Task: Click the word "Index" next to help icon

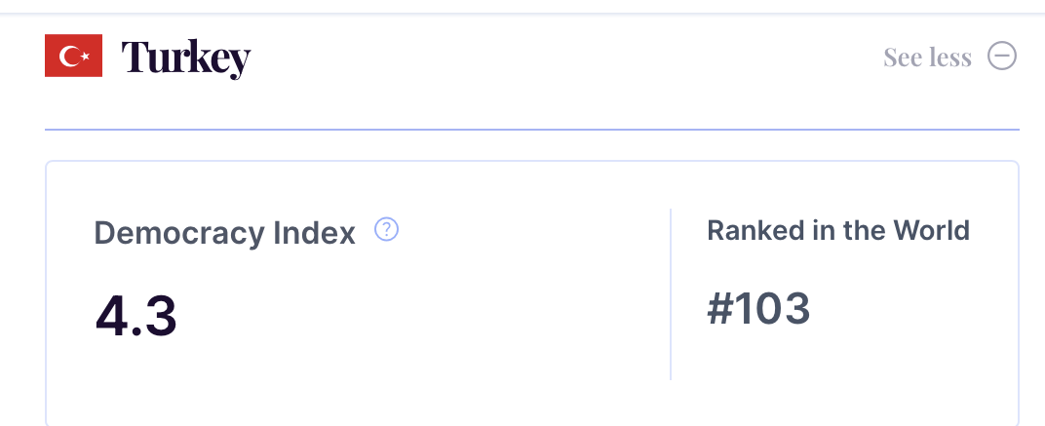Action: [315, 233]
